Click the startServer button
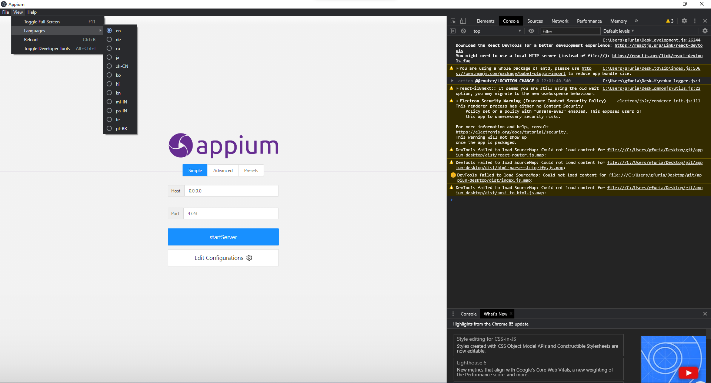 tap(223, 237)
